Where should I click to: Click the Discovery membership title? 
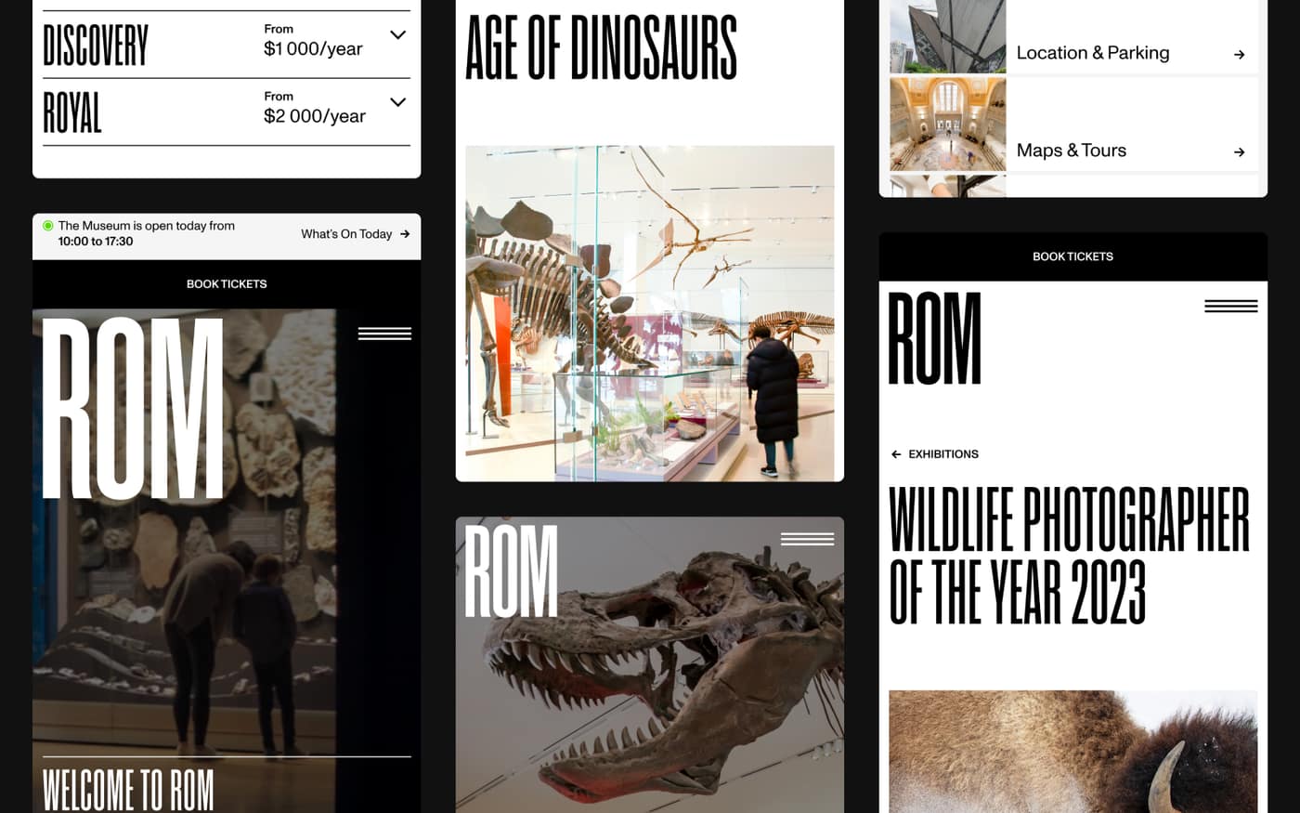[x=96, y=46]
